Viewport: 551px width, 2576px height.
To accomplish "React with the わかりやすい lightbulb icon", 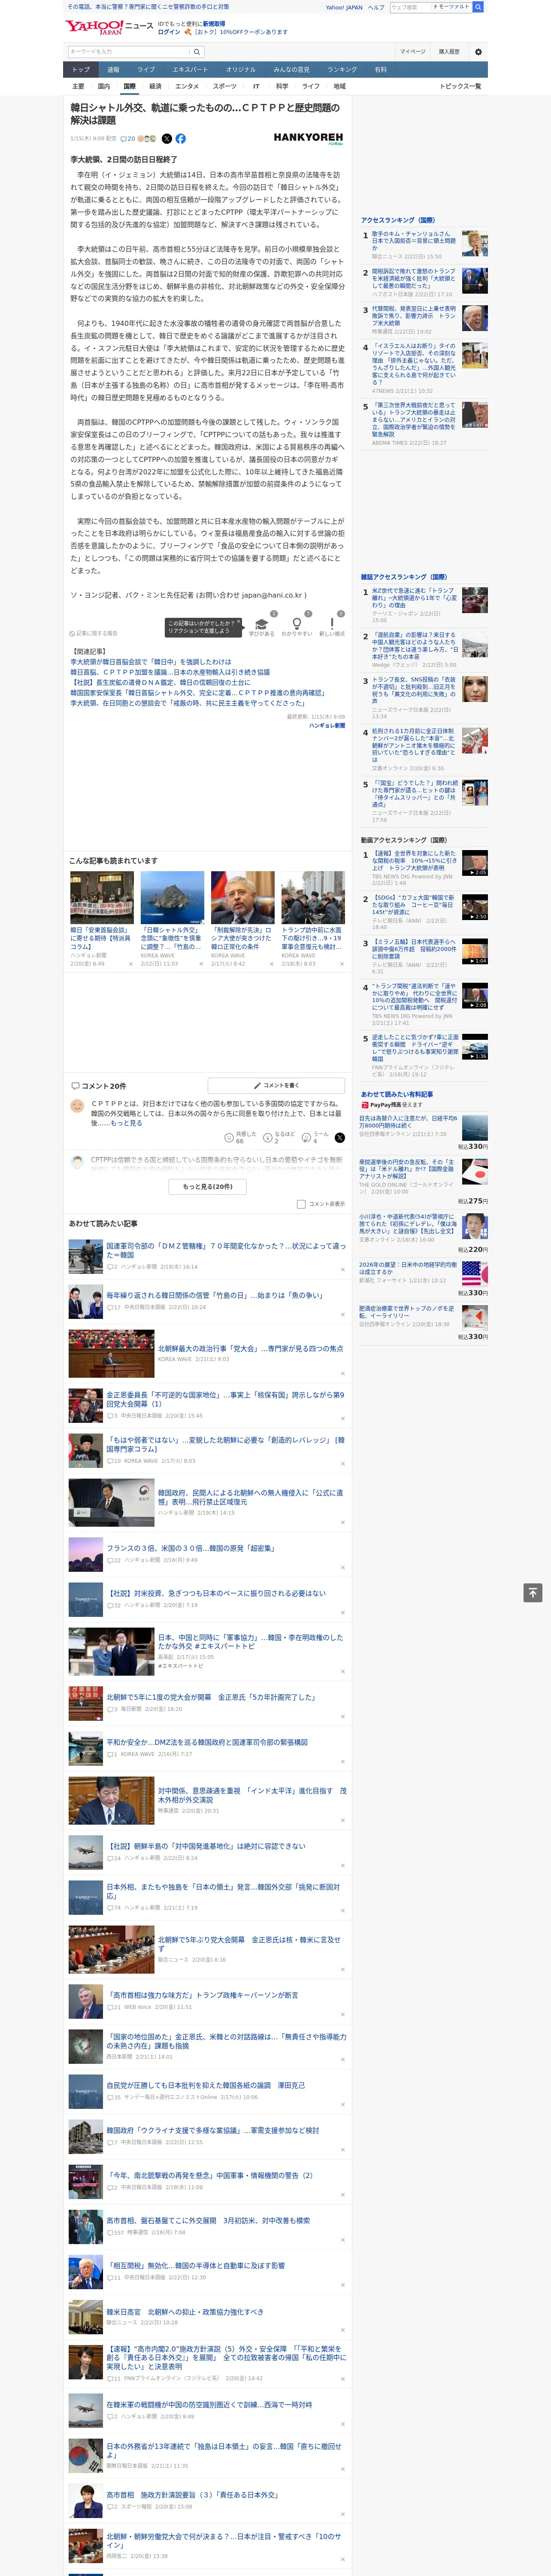I will point(297,624).
